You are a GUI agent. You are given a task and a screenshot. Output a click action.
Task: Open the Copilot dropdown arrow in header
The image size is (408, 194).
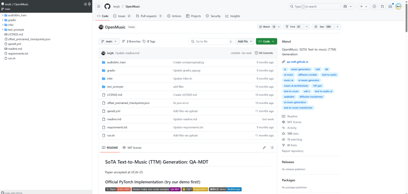(x=351, y=6)
